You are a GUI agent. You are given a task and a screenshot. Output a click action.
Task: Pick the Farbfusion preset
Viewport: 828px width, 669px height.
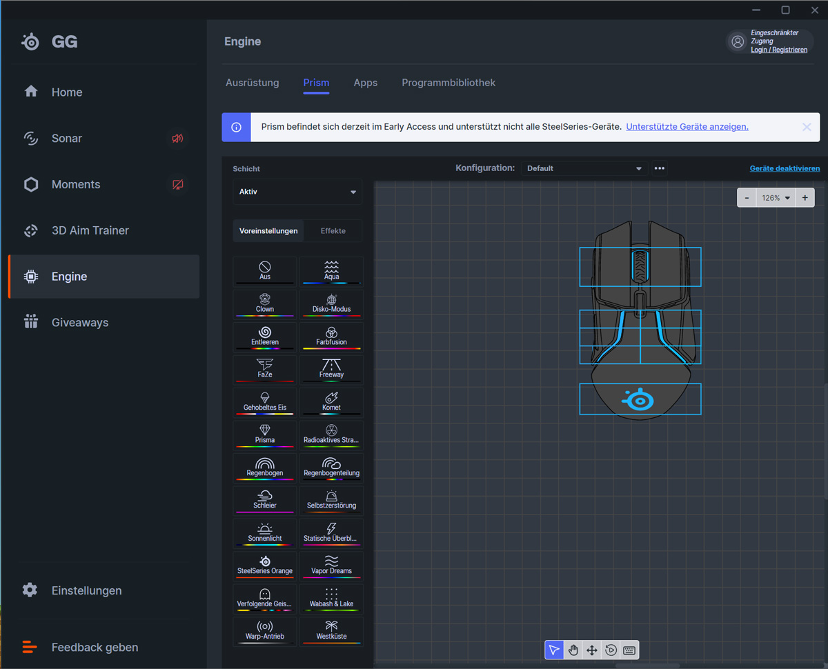331,337
